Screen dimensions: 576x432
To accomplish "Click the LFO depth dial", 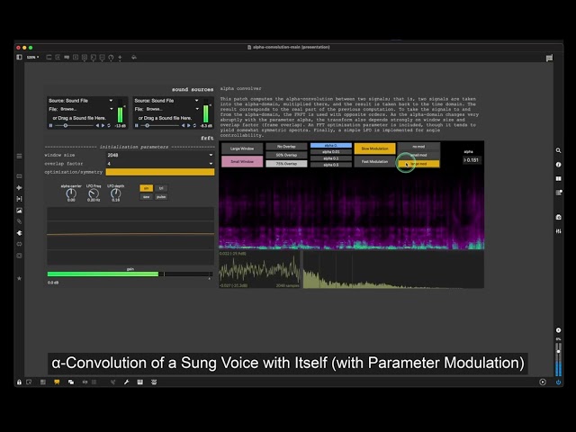I will click(x=115, y=193).
